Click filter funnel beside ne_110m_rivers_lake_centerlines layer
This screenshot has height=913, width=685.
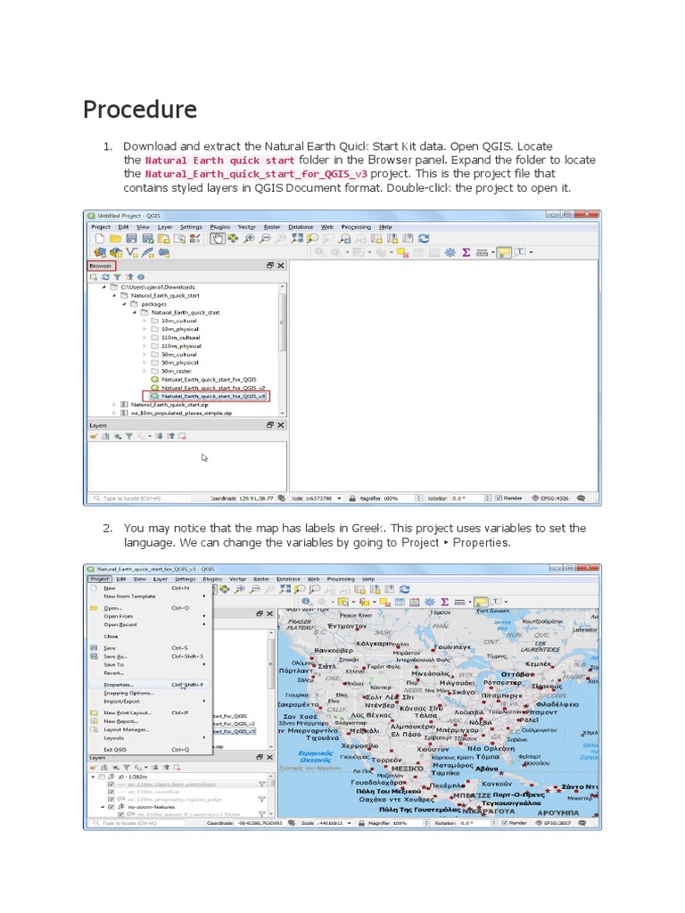click(x=262, y=785)
